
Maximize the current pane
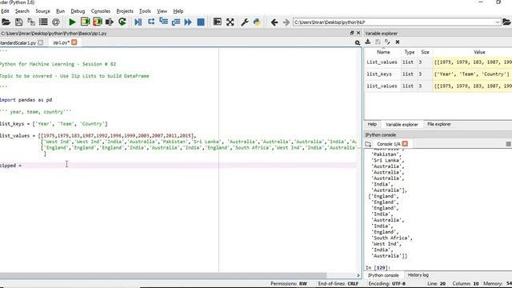tap(217, 22)
